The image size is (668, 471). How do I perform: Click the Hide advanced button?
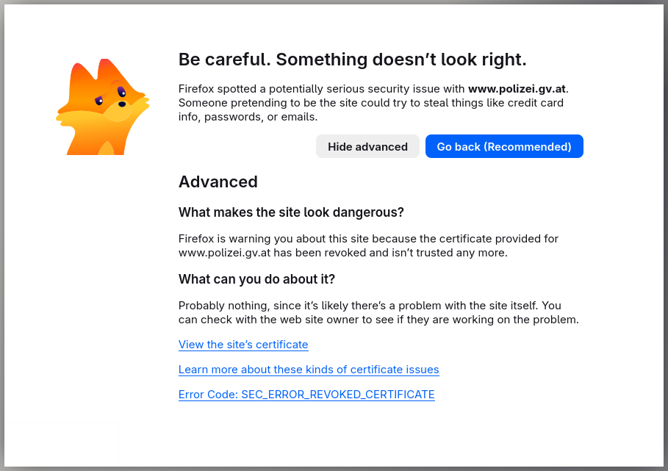pyautogui.click(x=367, y=146)
